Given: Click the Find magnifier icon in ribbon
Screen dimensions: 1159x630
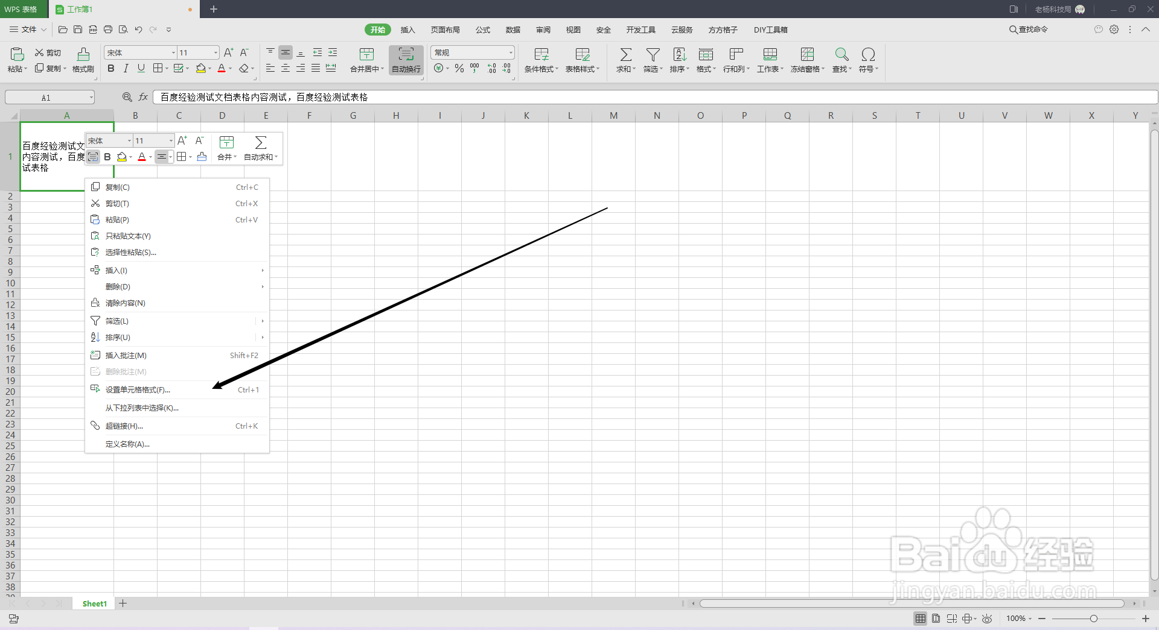Looking at the screenshot, I should 841,54.
